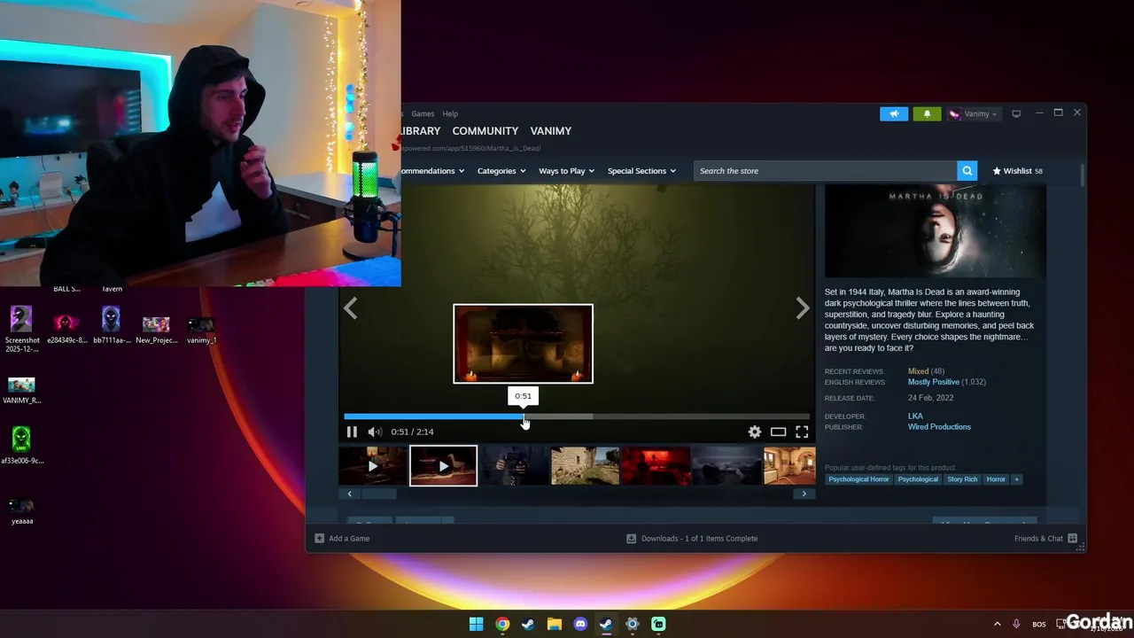This screenshot has width=1134, height=638.
Task: Expand the Vanimy account dropdown
Action: click(x=973, y=113)
